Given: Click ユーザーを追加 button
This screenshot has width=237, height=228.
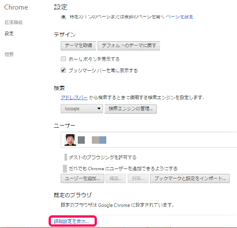Looking at the screenshot, I should (x=82, y=178).
